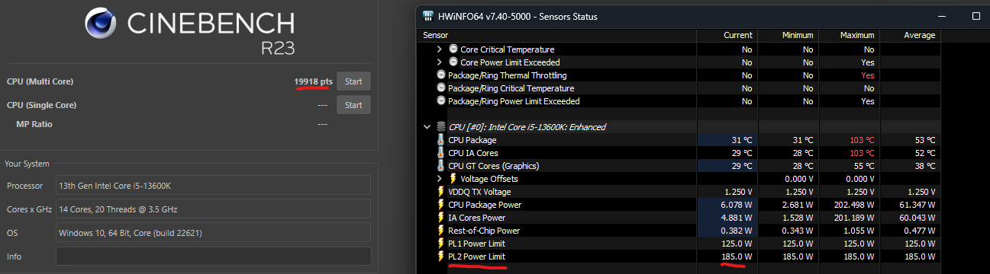Viewport: 990px width, 274px height.
Task: Click the red Yes thermal throttling maximum
Action: 868,75
